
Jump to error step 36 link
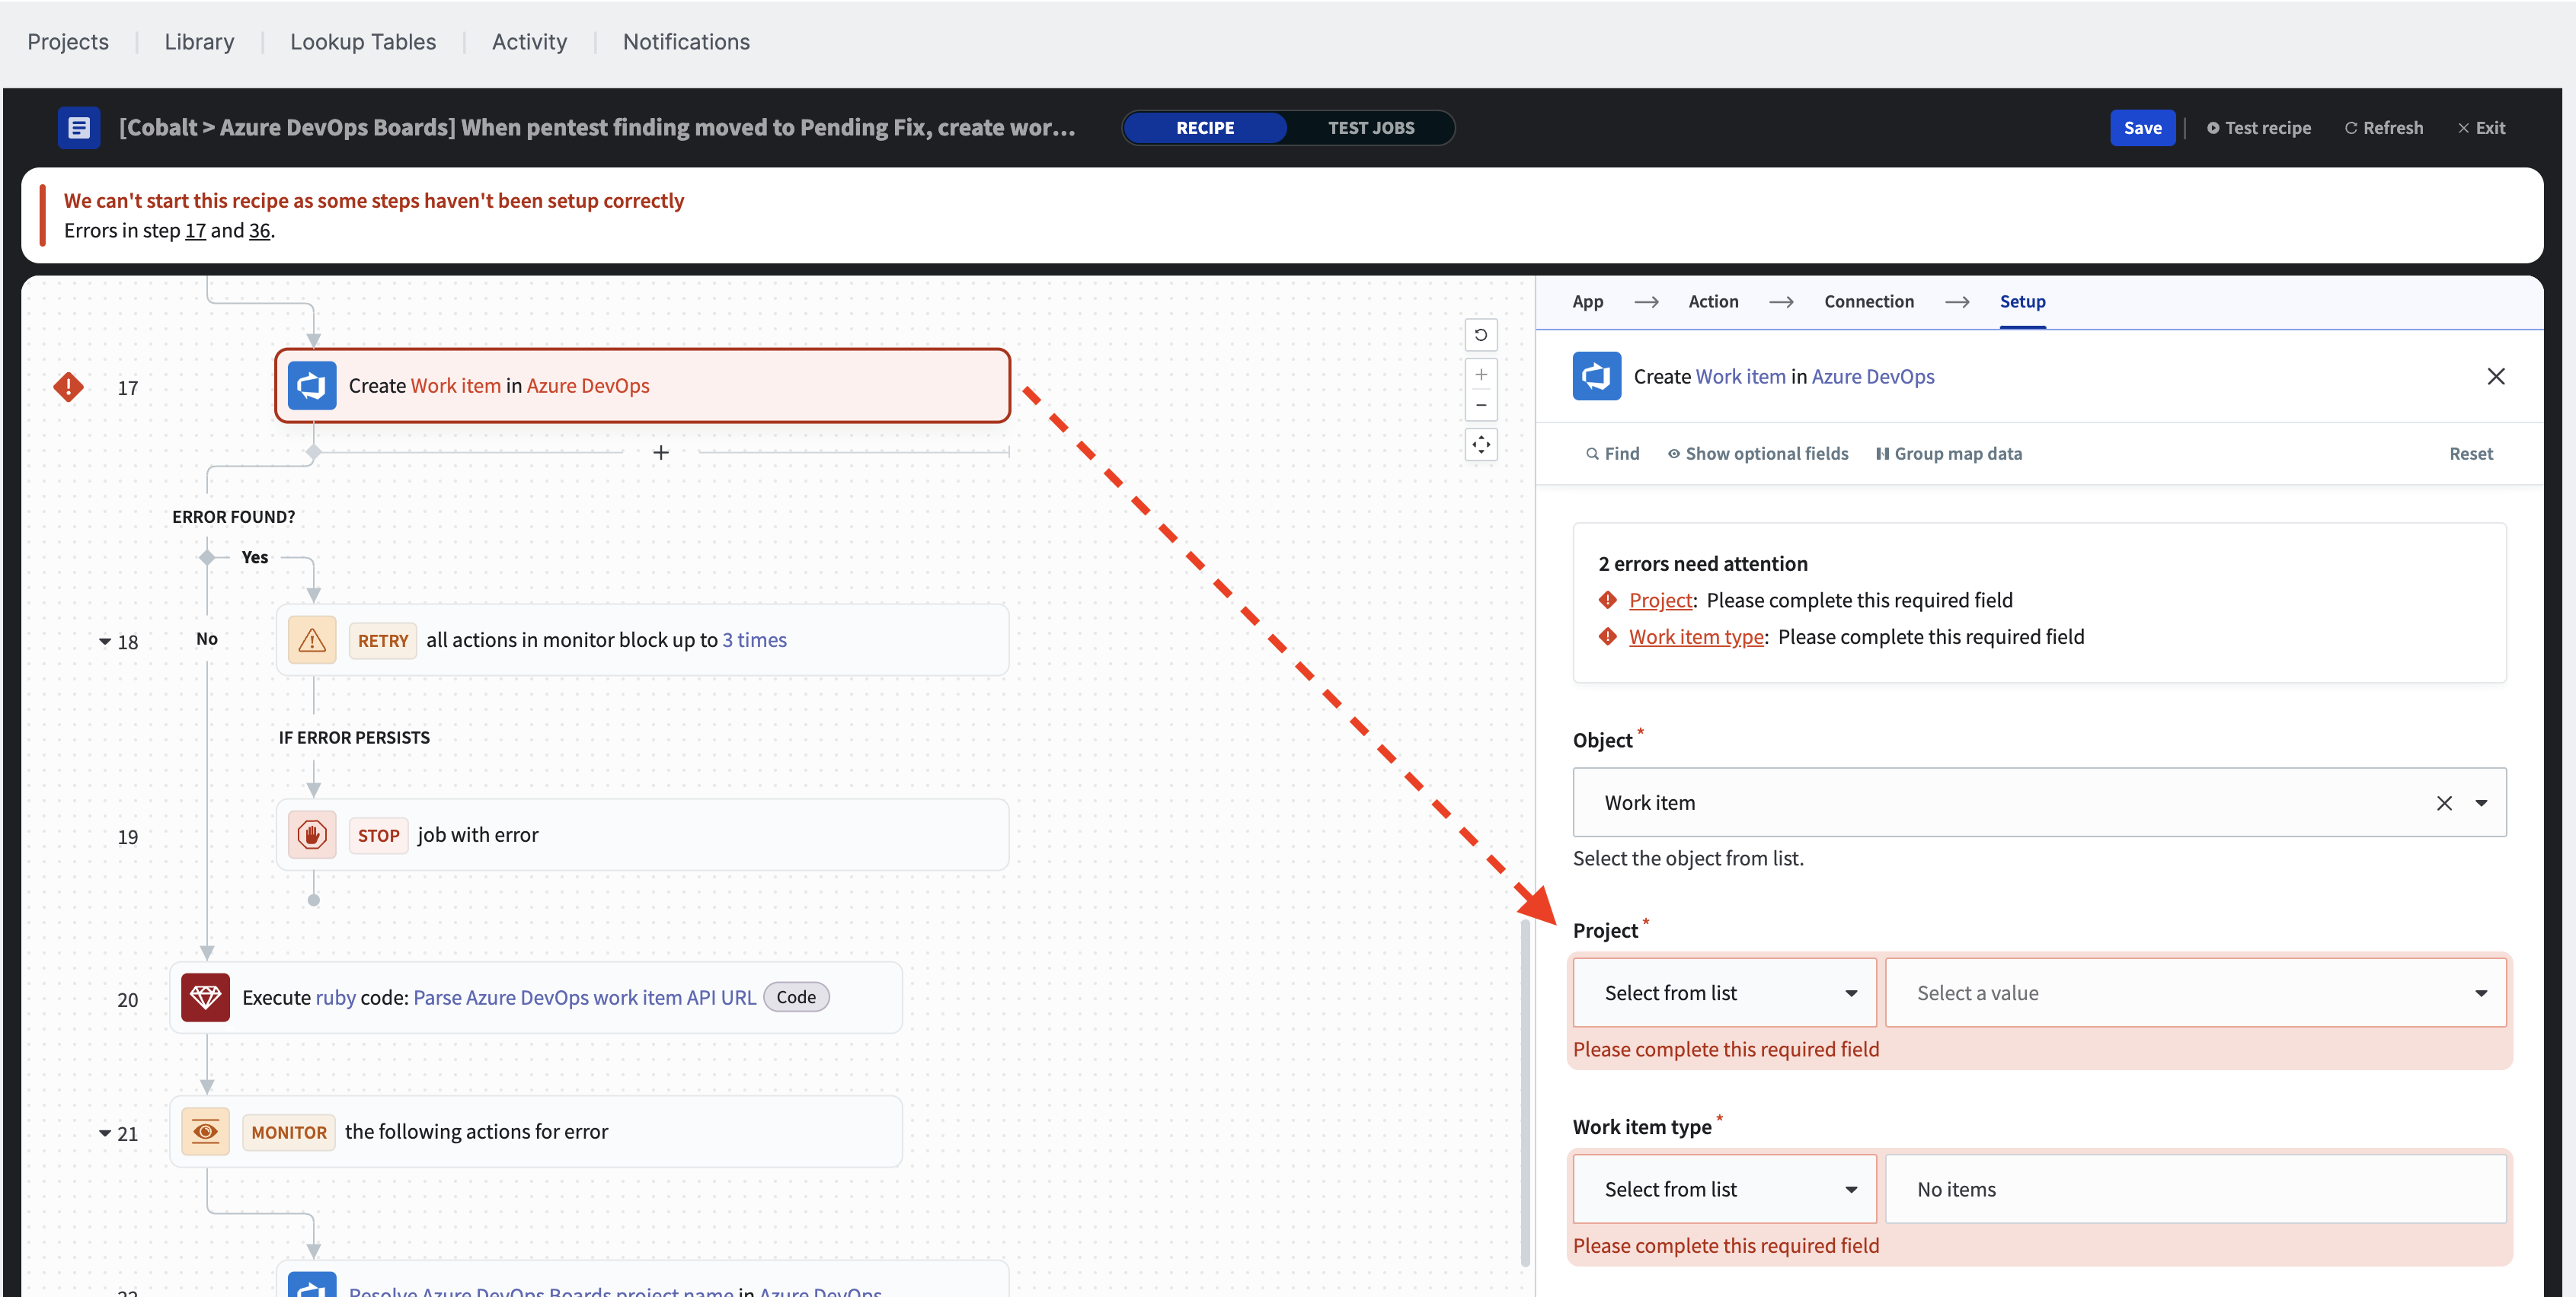click(259, 231)
